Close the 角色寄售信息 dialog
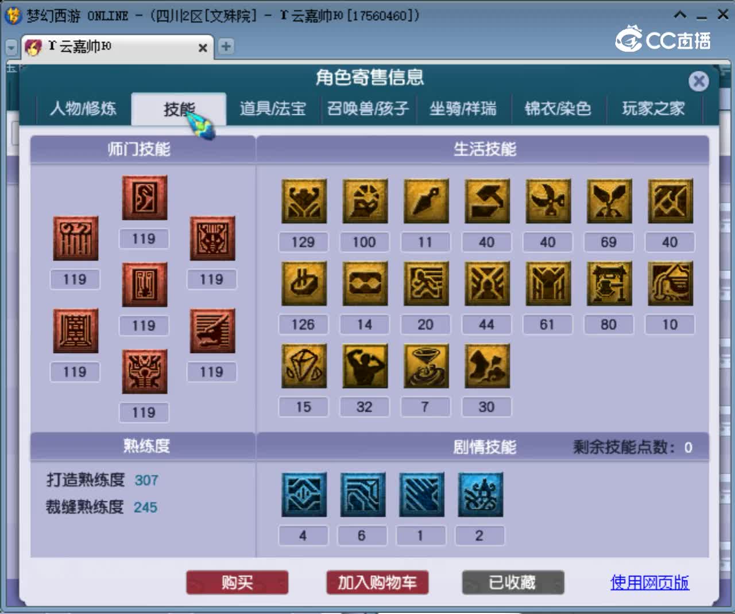Image resolution: width=735 pixels, height=614 pixels. tap(699, 81)
